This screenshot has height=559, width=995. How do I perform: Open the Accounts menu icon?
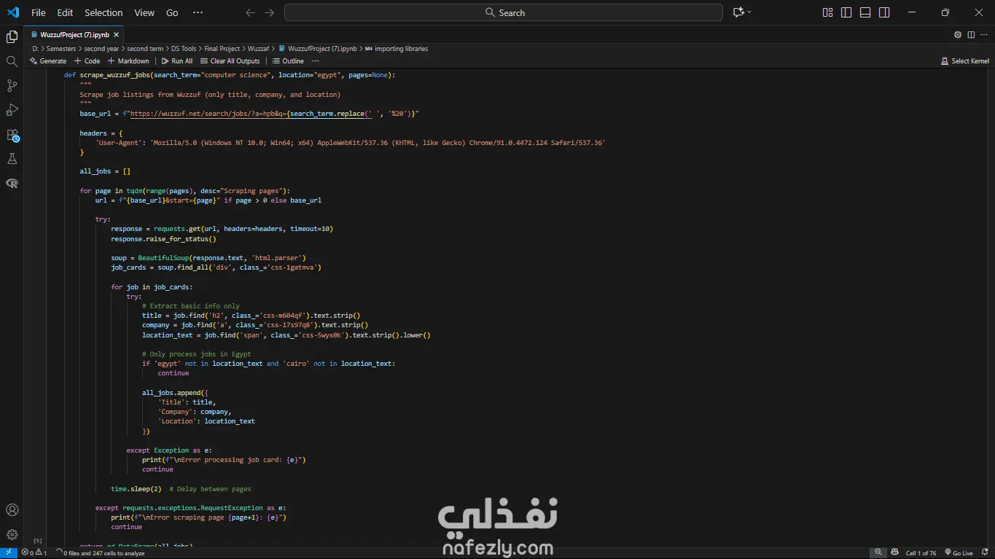pos(12,510)
